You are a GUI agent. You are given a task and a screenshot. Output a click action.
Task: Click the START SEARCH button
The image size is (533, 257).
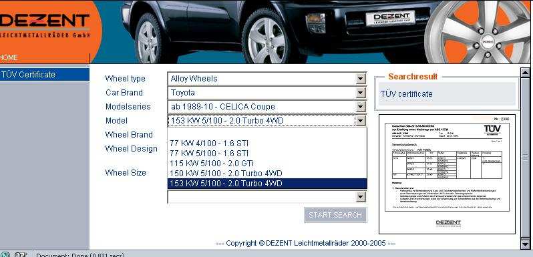point(335,215)
